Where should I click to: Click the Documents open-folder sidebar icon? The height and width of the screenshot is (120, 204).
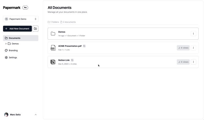coord(6,38)
